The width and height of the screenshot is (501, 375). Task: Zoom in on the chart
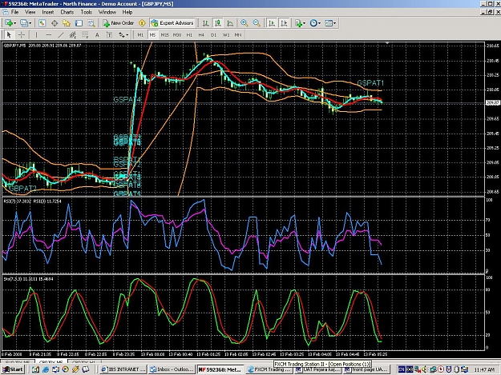(244, 23)
